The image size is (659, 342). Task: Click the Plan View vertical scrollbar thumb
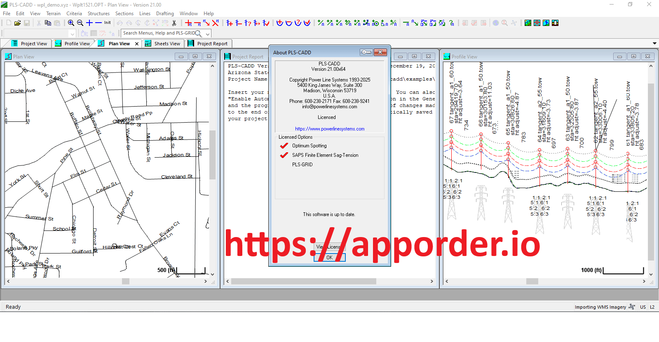[x=213, y=155]
